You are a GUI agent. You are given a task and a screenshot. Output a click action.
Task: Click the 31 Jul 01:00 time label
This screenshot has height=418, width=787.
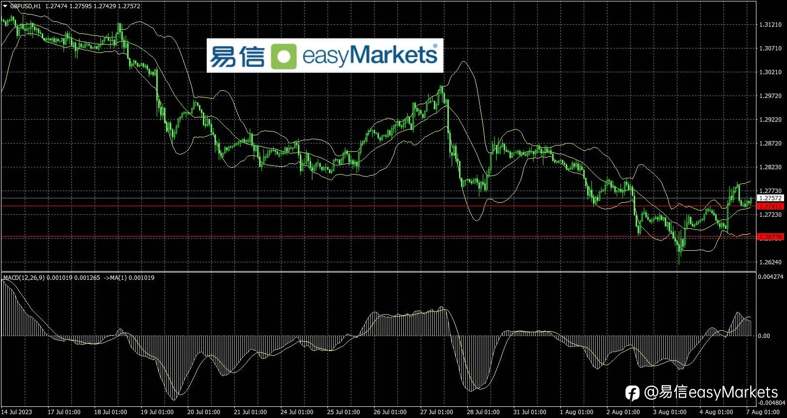point(530,412)
